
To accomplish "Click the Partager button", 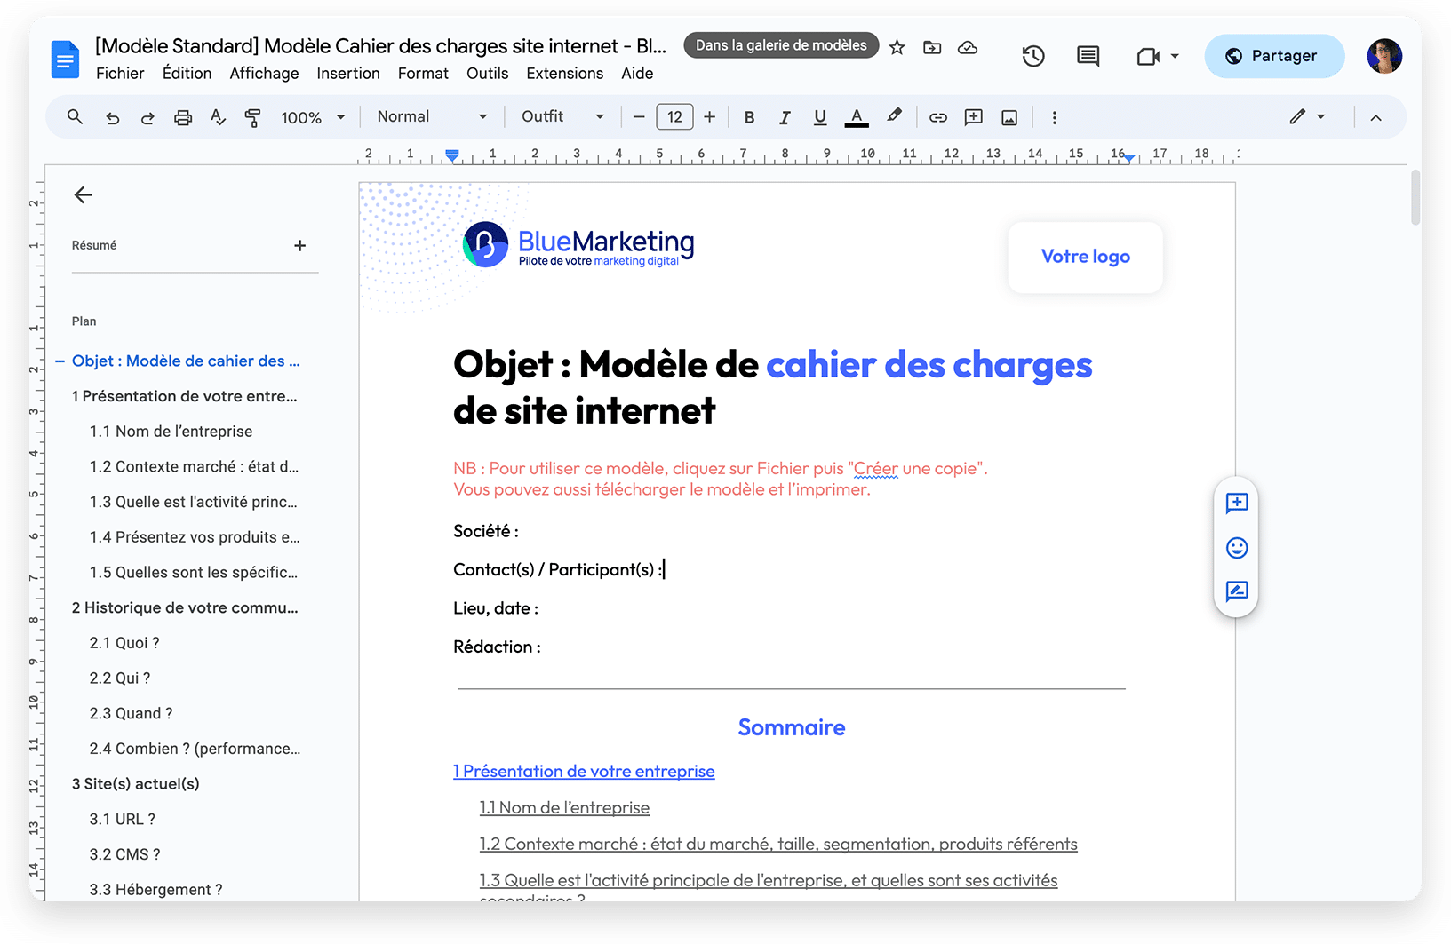I will click(x=1274, y=55).
